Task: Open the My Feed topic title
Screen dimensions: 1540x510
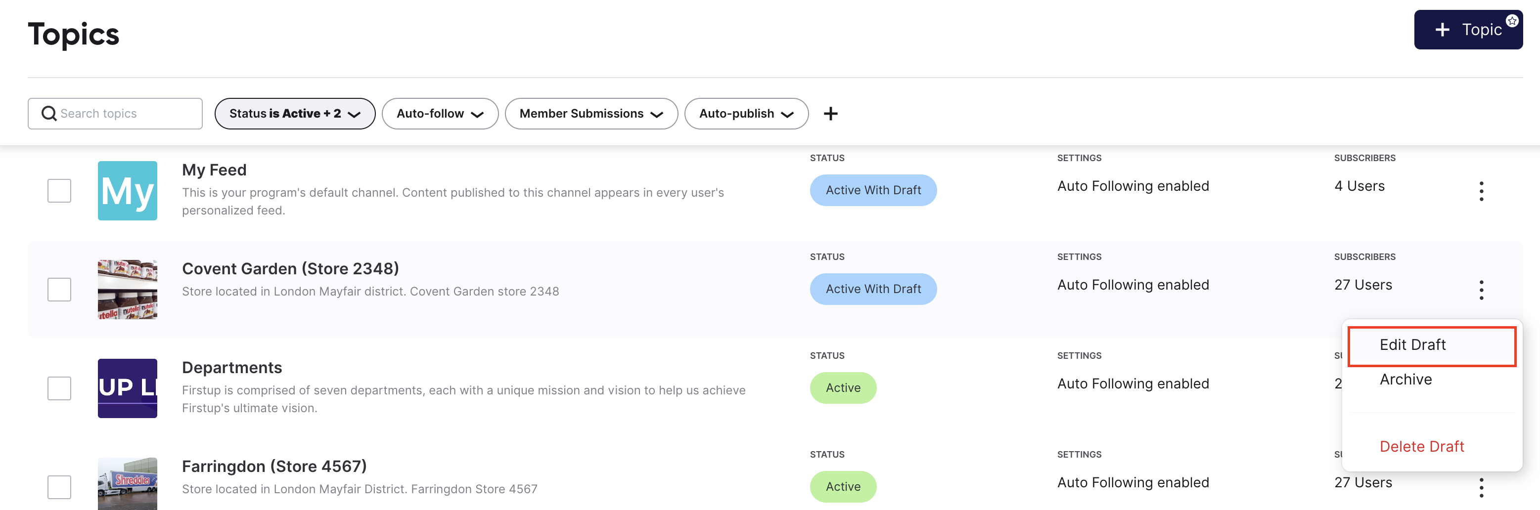Action: click(214, 170)
